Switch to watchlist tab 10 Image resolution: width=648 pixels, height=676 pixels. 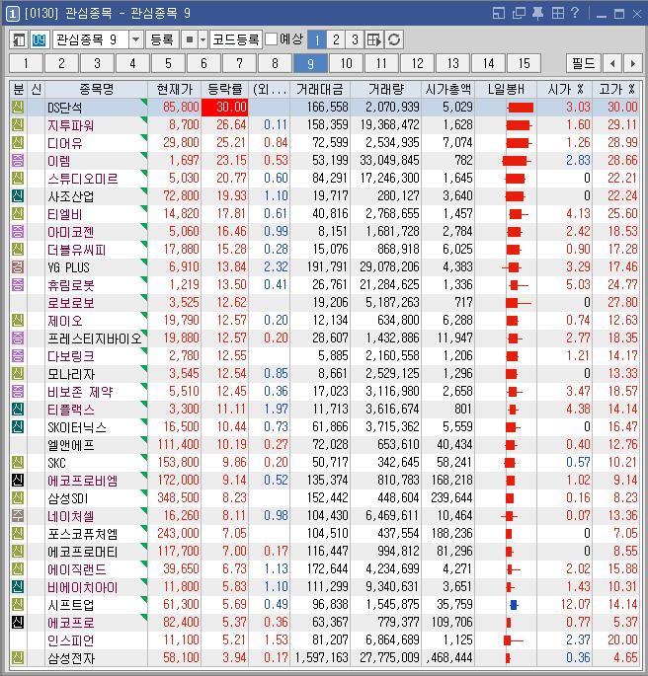346,63
